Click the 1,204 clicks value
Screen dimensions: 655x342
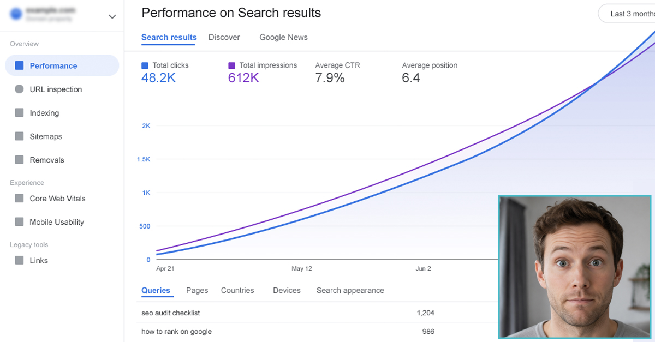click(425, 313)
